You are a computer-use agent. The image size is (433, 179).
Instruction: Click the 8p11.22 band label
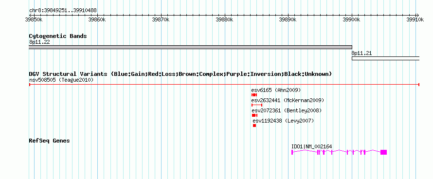point(39,42)
